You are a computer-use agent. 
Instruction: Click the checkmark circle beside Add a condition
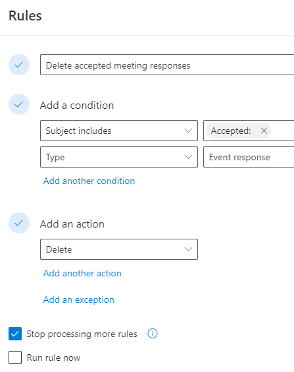pyautogui.click(x=19, y=104)
